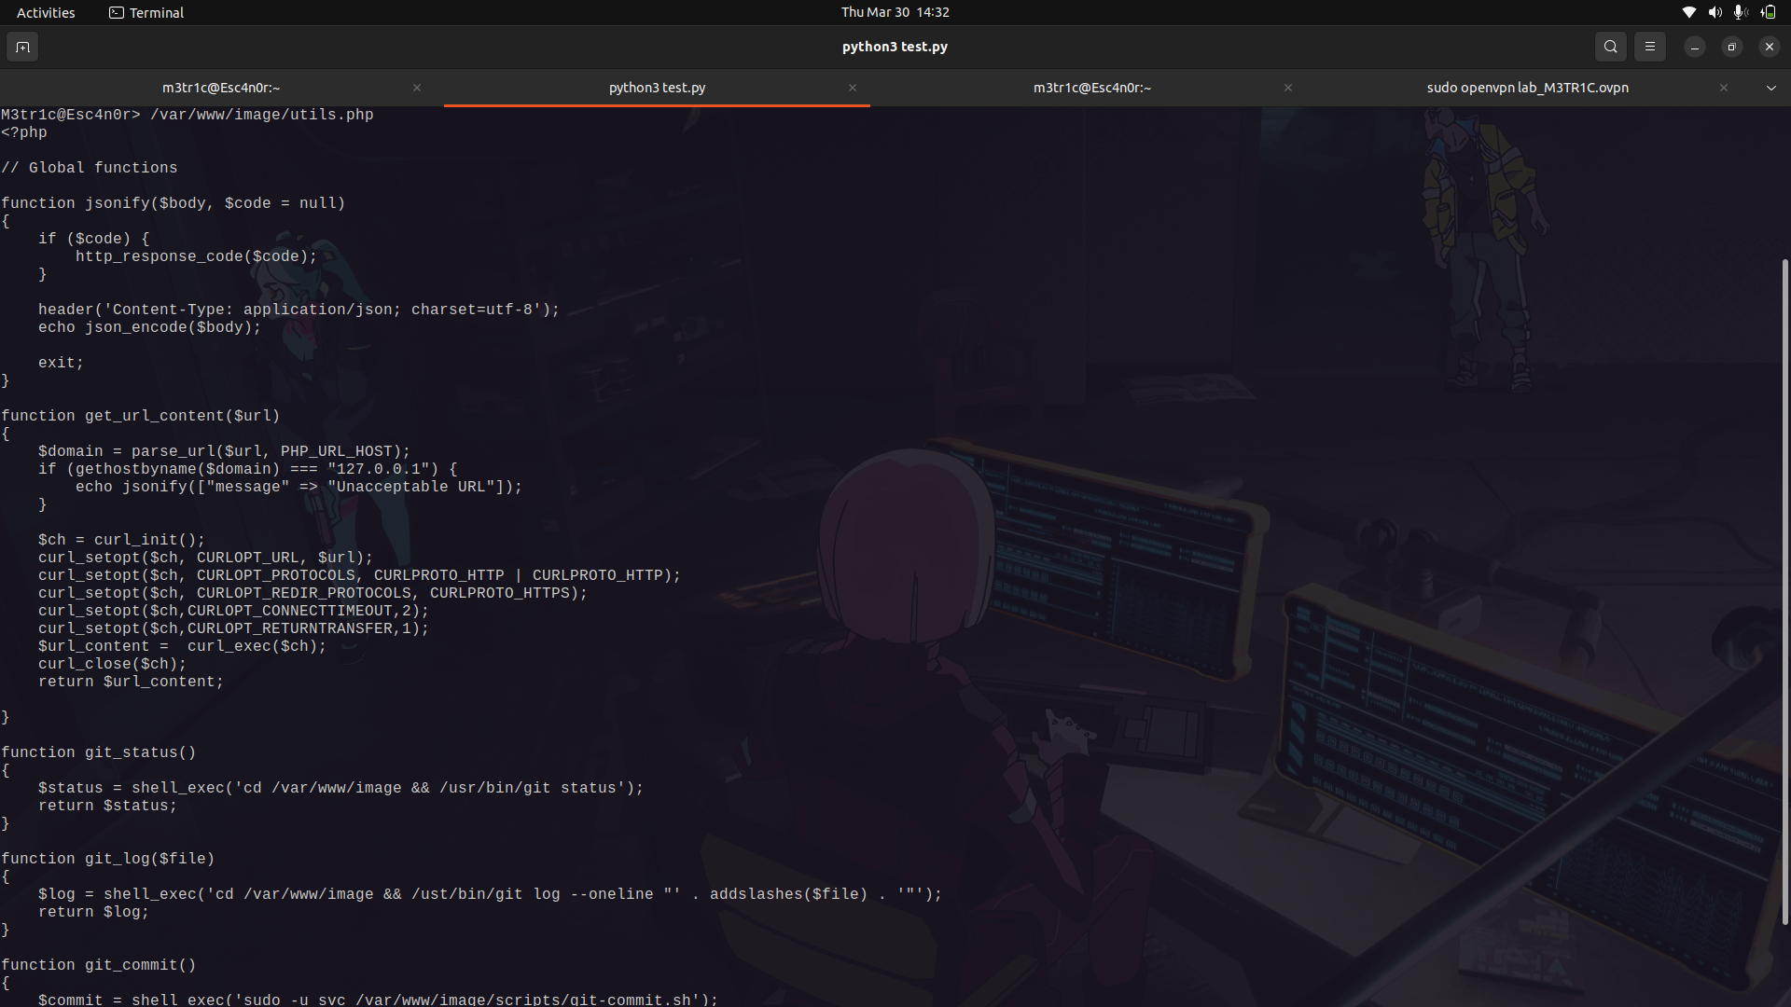Click the battery status icon
Viewport: 1791px width, 1007px height.
(1768, 12)
